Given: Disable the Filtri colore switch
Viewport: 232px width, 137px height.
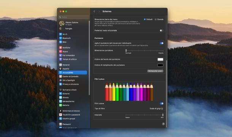Looking at the screenshot, I should coord(161,104).
